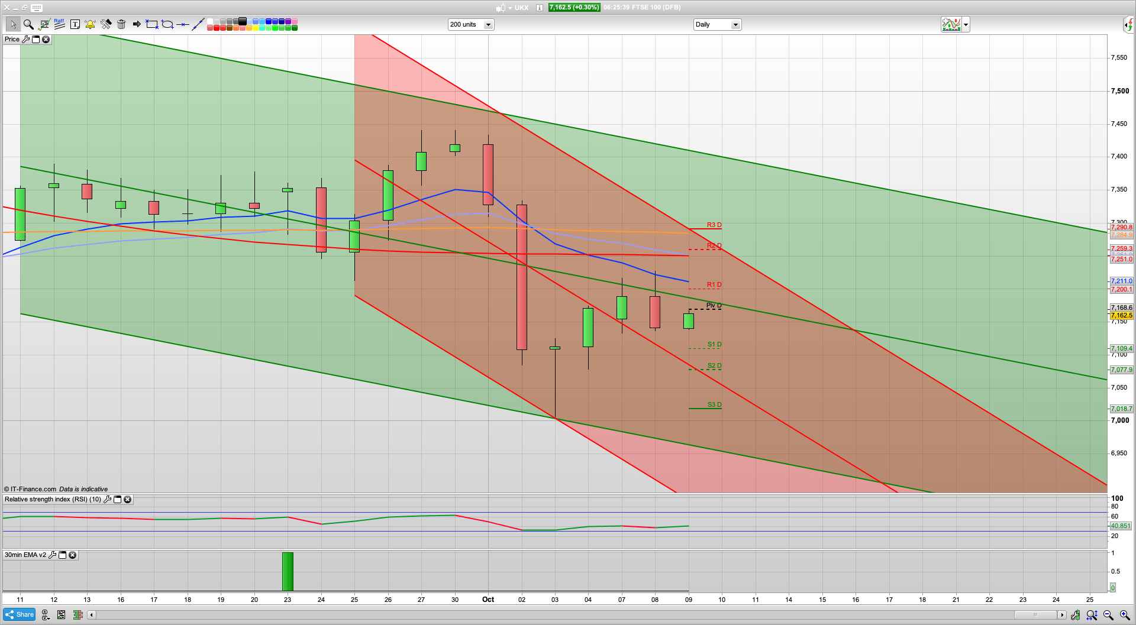
Task: Open the chart template dropdown arrow
Action: coord(966,24)
